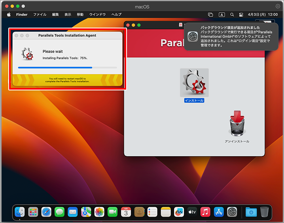Launch FaceTime from the Dock

pyautogui.click(x=112, y=212)
